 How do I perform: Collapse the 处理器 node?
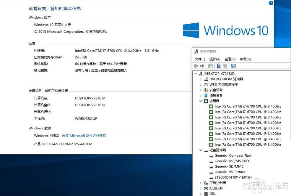click(201, 101)
